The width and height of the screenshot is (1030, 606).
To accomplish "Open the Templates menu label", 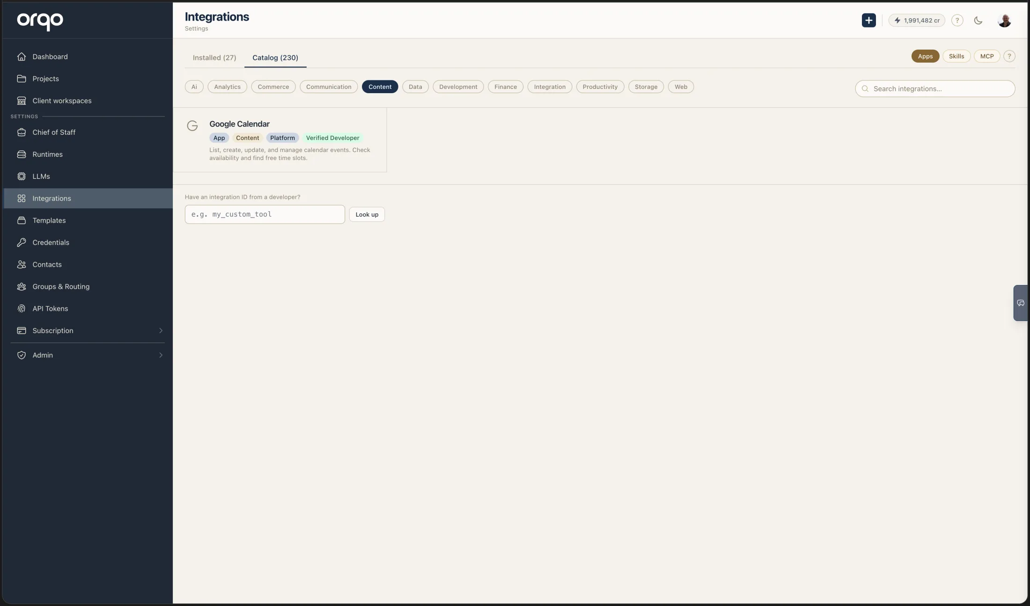I will (x=49, y=220).
